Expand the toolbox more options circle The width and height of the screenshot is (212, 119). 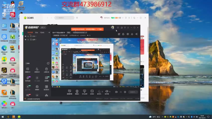(x=48, y=63)
